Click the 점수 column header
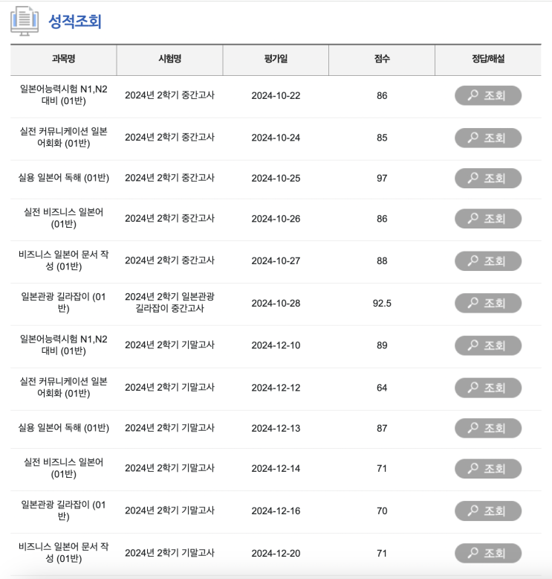The height and width of the screenshot is (579, 552). pyautogui.click(x=382, y=59)
